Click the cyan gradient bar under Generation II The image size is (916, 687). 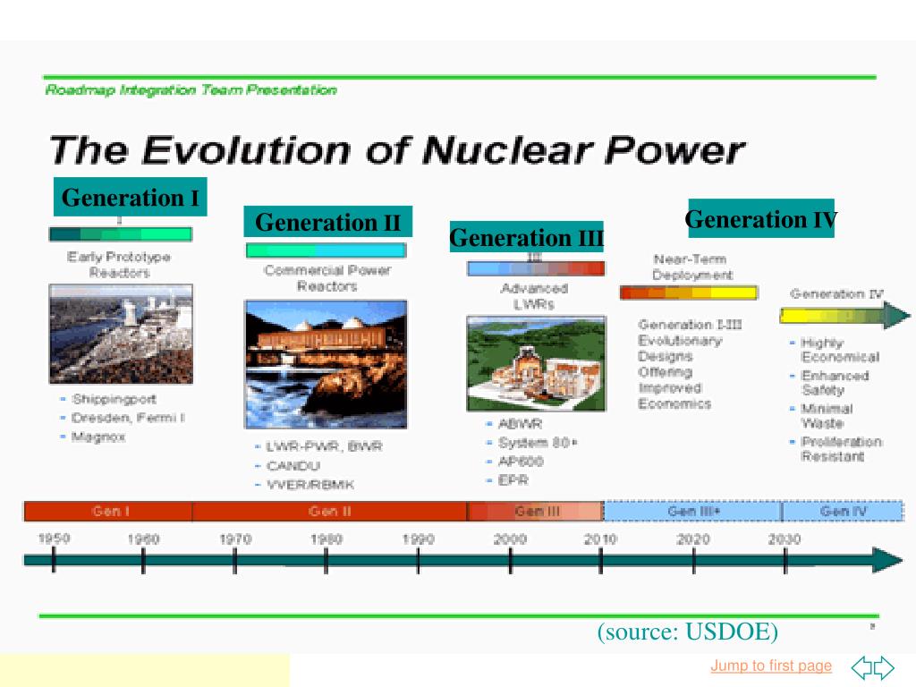(326, 250)
